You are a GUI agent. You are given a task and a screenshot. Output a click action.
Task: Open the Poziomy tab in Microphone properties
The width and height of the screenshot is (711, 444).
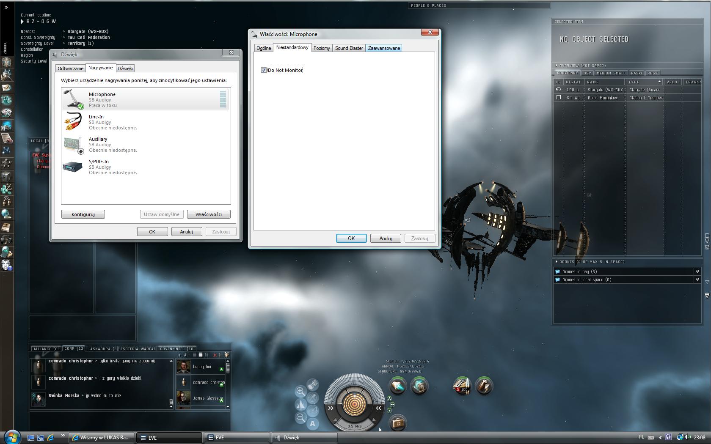tap(322, 48)
